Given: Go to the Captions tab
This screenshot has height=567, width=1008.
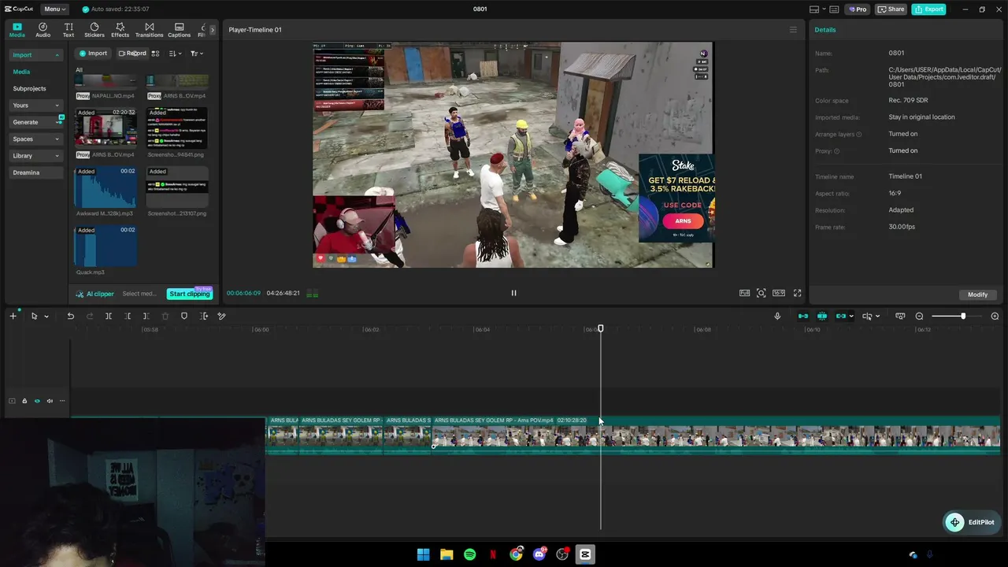Looking at the screenshot, I should [x=179, y=30].
